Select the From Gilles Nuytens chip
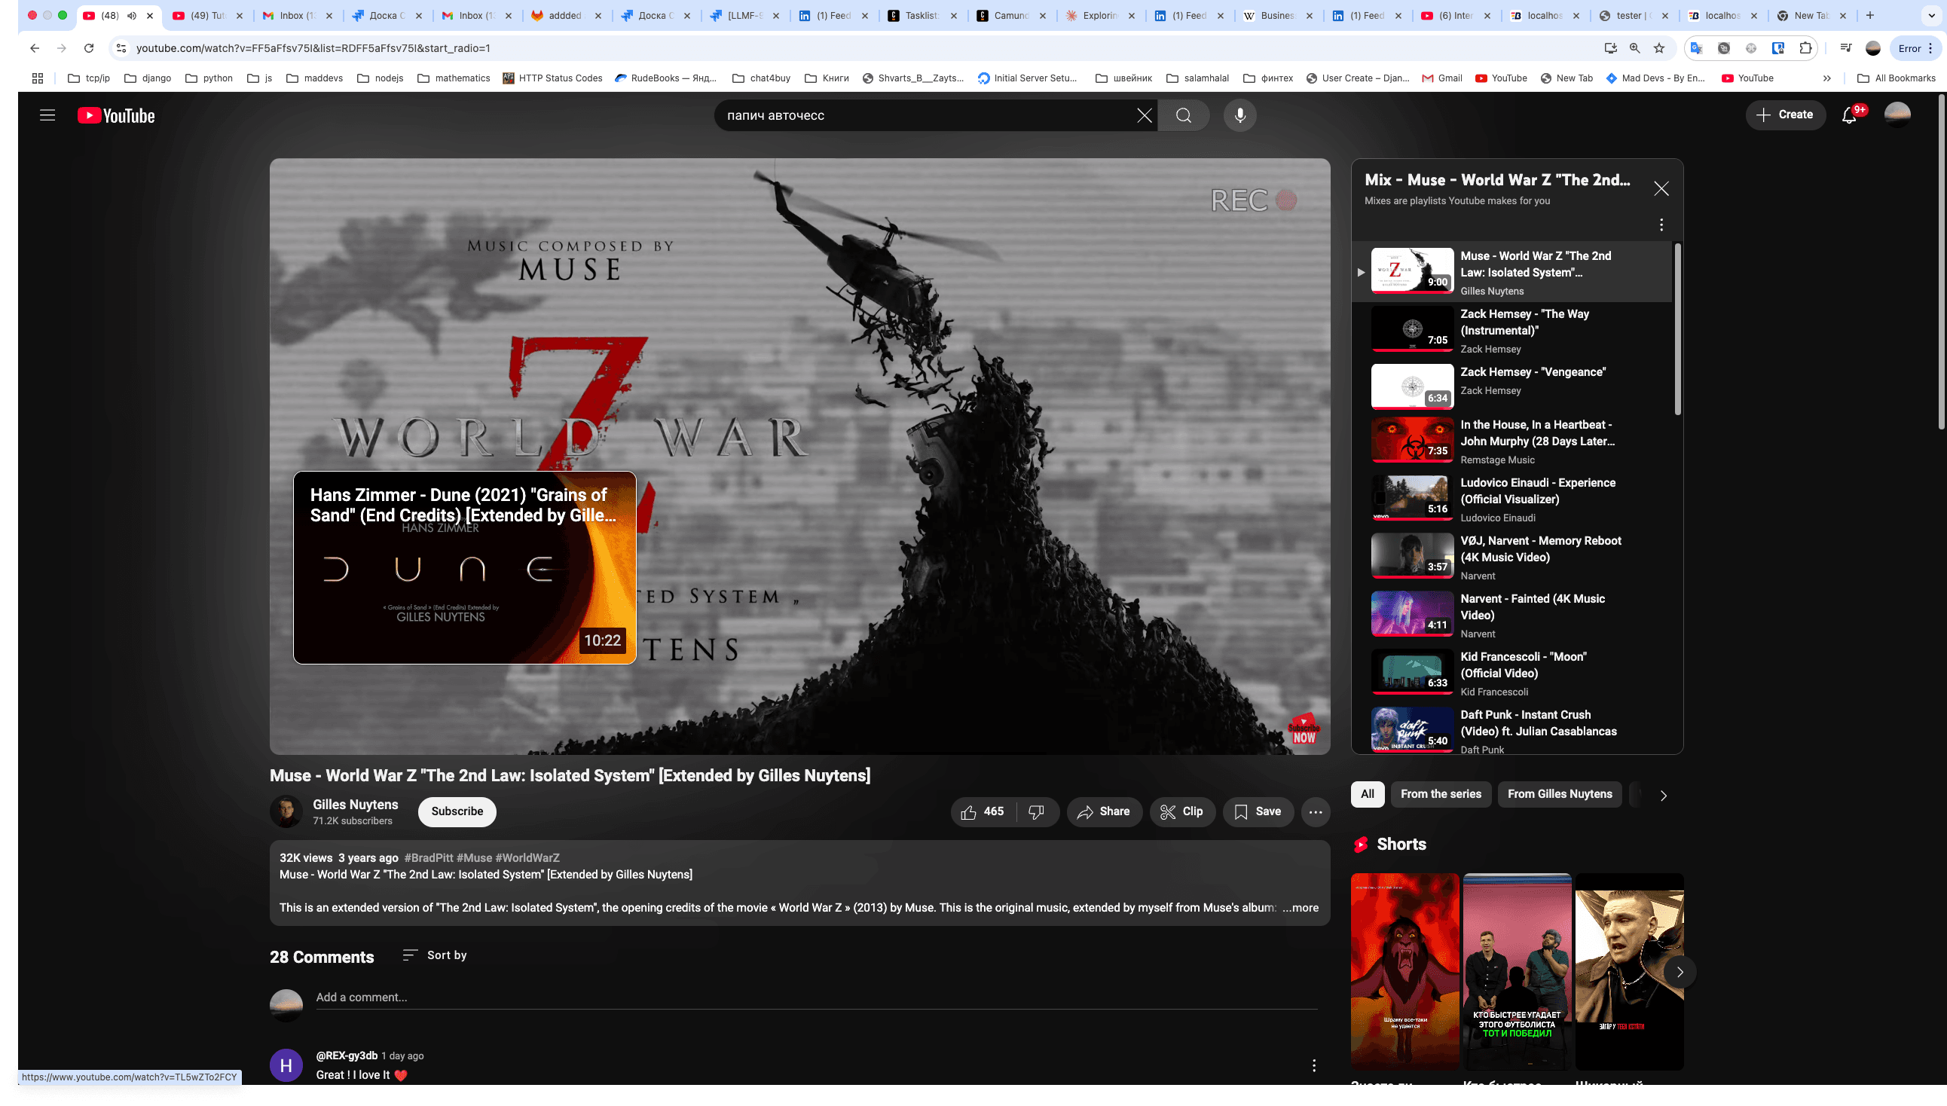Viewport: 1947px width, 1106px height. pos(1559,795)
